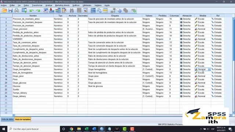This screenshot has width=235, height=132.
Task: Click the Show all variables gray icon
Action: [126, 11]
